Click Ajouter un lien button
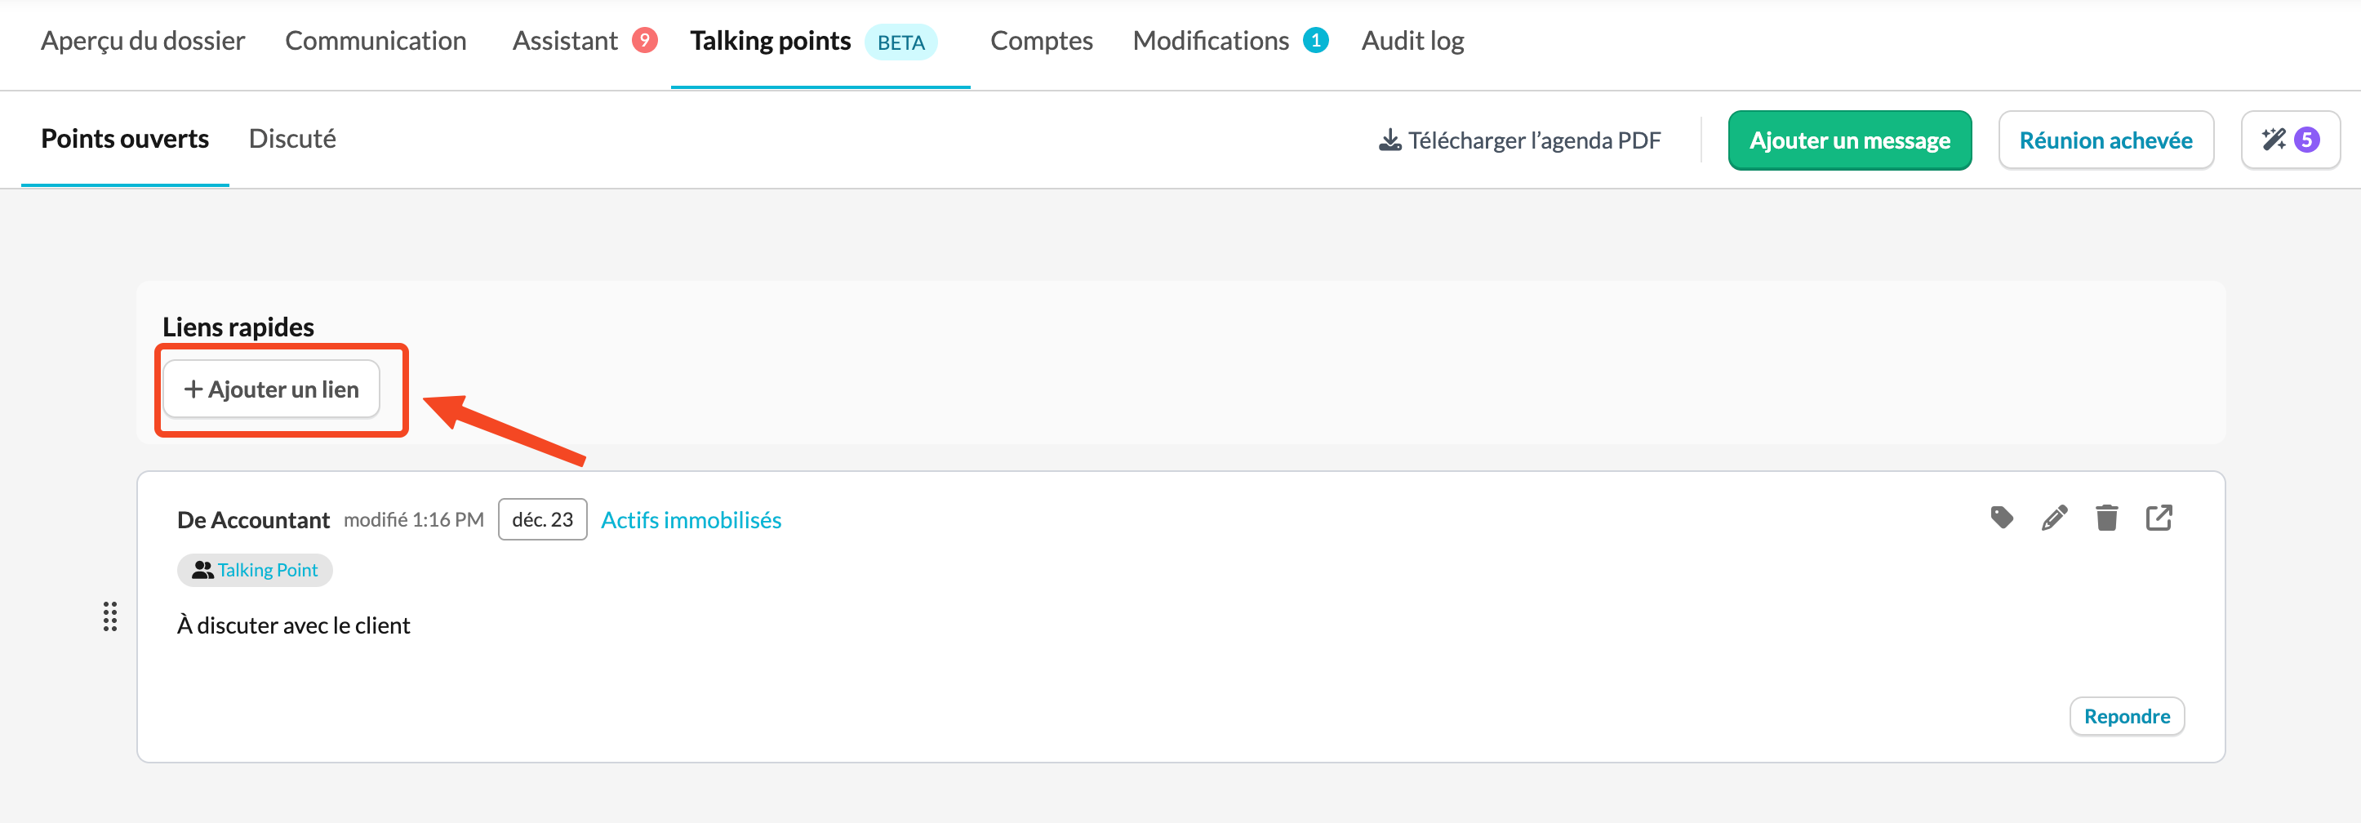2361x823 pixels. click(x=271, y=389)
